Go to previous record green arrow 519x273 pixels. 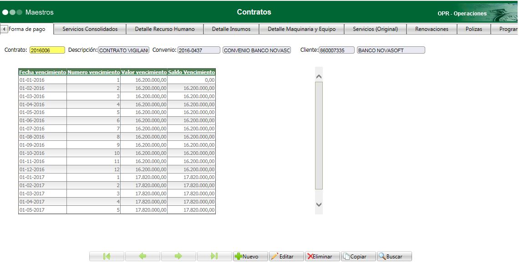pos(142,256)
